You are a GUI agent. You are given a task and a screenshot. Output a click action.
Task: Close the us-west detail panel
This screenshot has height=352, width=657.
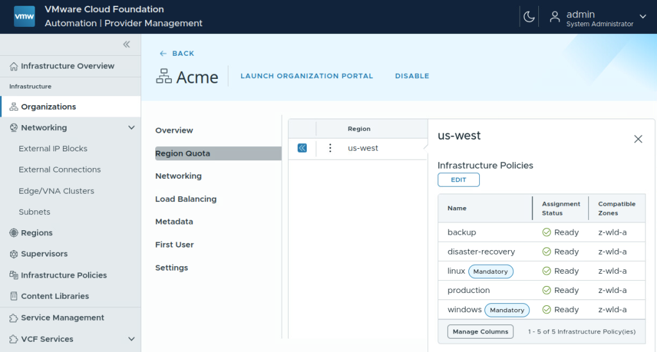point(638,139)
